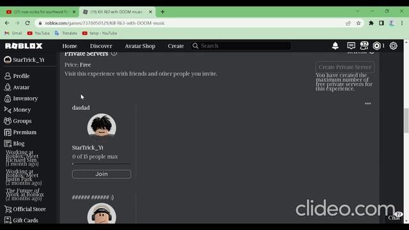Go to the Home menu item
This screenshot has width=409, height=230.
(x=70, y=46)
